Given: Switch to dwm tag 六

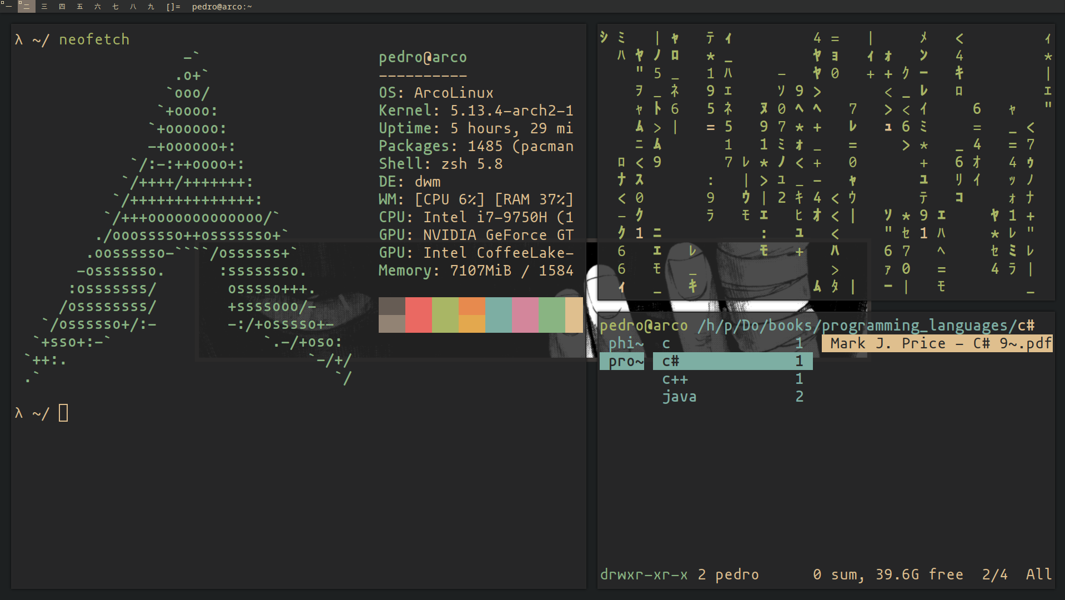Looking at the screenshot, I should [x=97, y=7].
